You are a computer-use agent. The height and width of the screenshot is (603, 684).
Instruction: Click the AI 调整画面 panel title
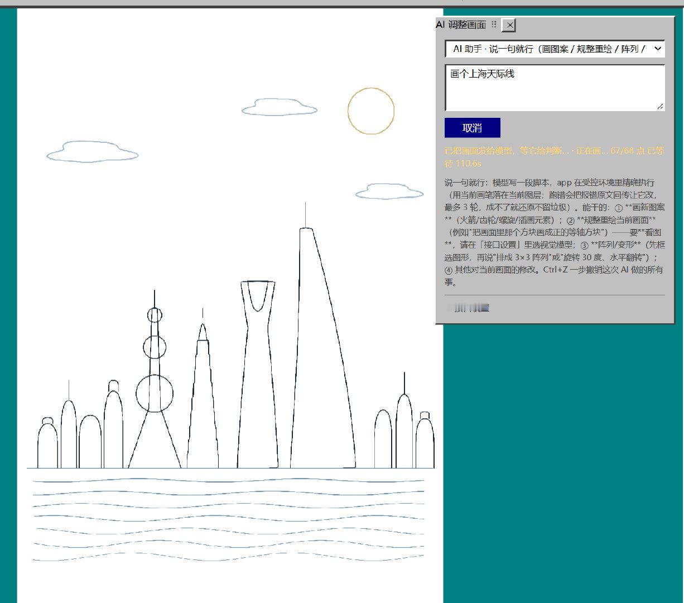(461, 25)
